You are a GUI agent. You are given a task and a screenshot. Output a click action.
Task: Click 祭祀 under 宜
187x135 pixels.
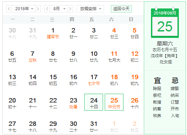pyautogui.click(x=157, y=95)
